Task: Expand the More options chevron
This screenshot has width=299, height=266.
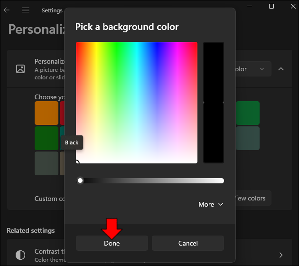Action: coord(211,204)
